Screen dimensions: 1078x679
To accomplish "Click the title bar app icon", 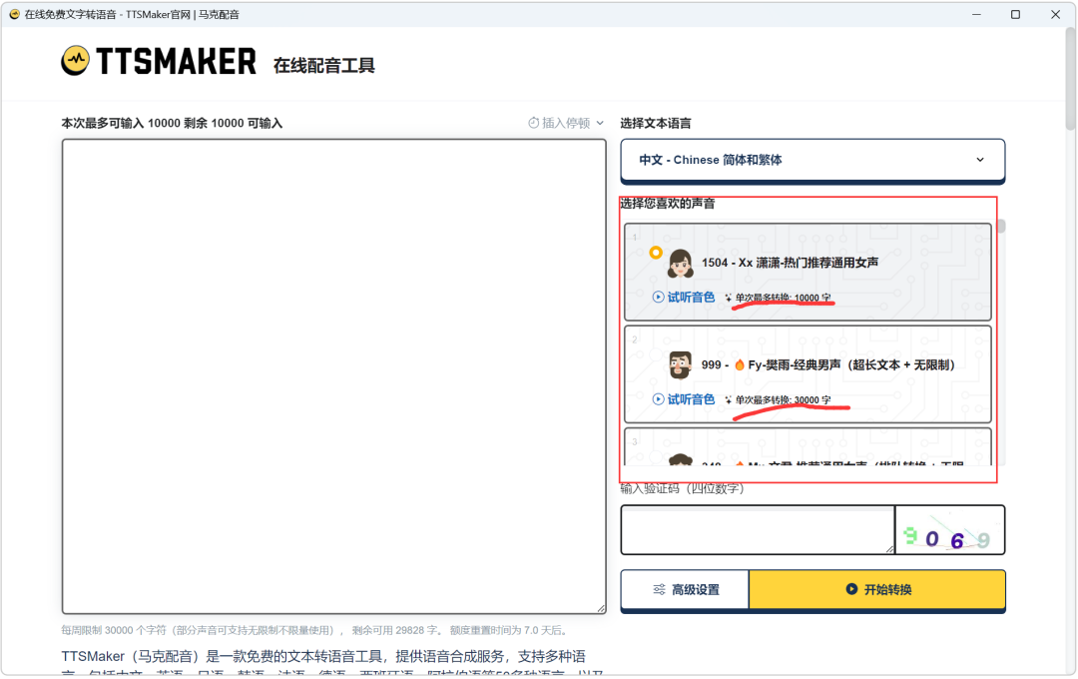I will 14,14.
